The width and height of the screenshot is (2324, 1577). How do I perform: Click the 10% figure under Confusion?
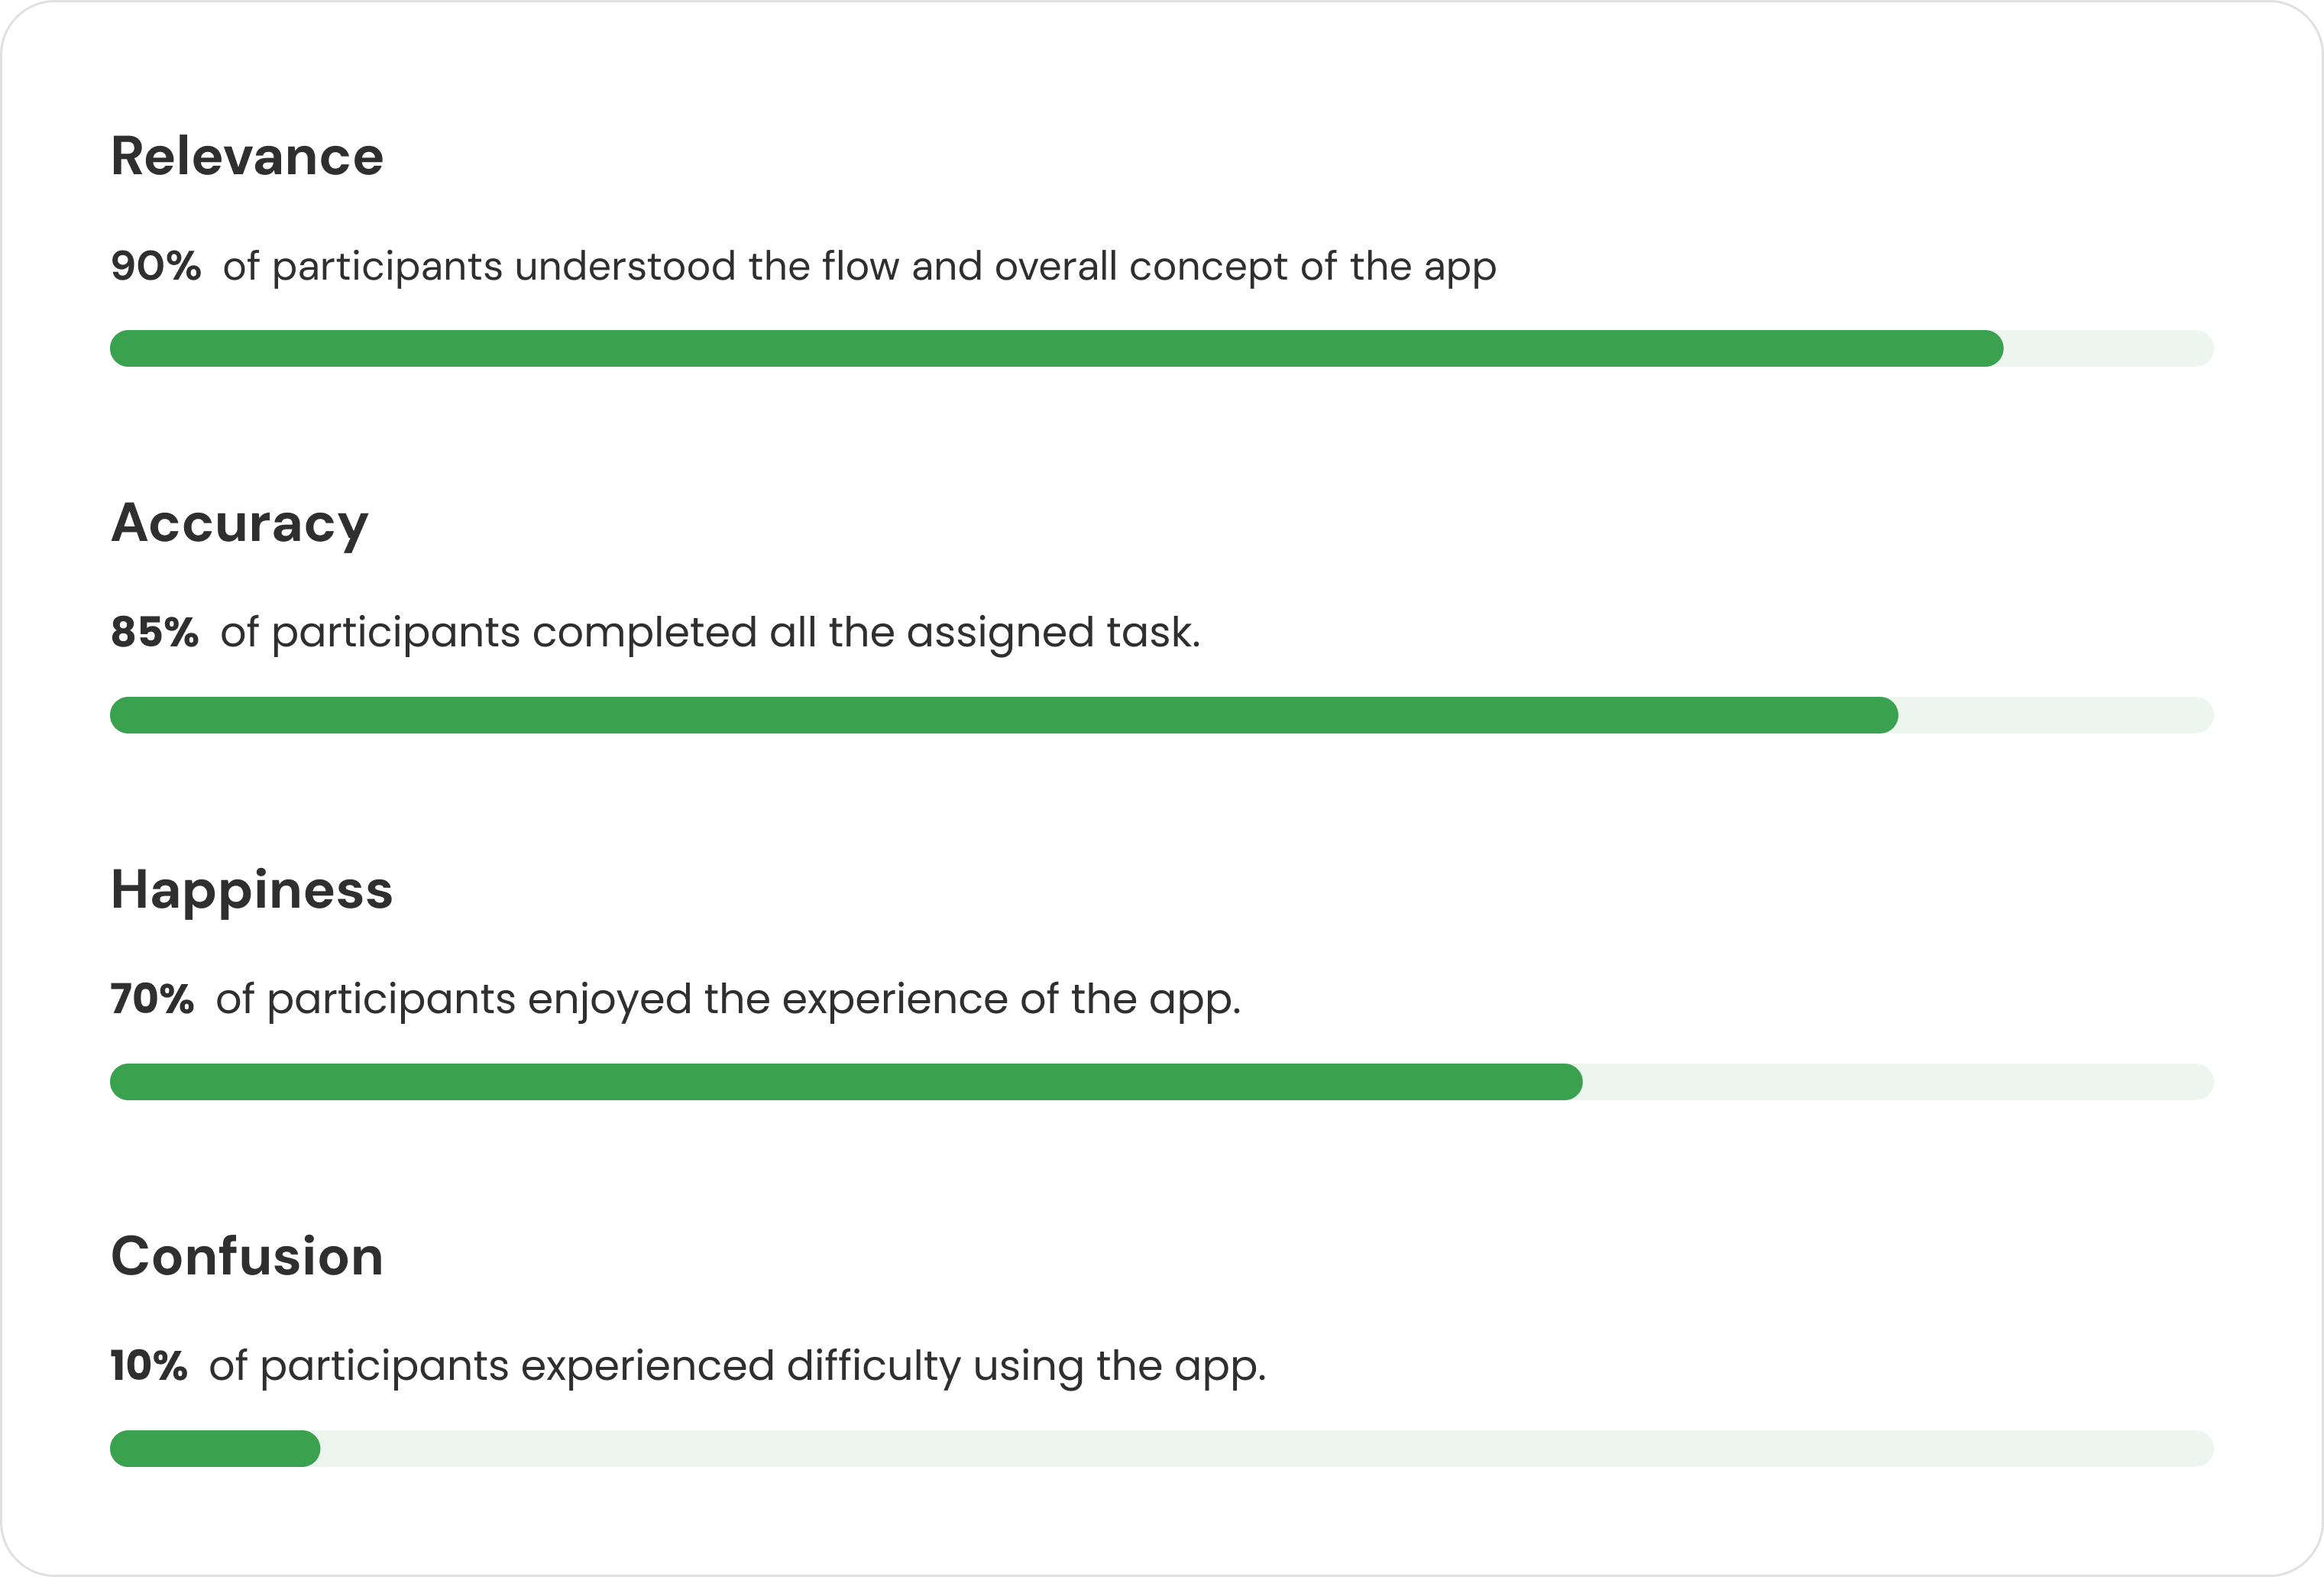[149, 1365]
